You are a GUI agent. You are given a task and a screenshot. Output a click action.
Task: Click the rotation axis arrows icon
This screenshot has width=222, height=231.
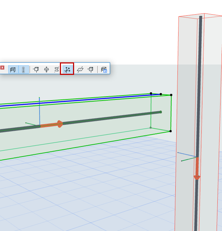pos(47,70)
